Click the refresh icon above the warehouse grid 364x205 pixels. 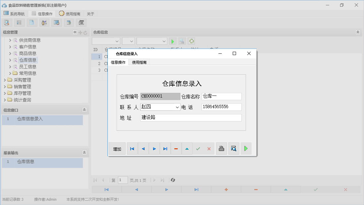coord(191,41)
